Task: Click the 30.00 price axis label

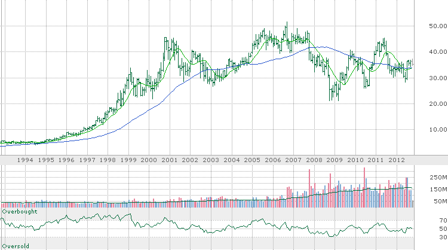Action: pos(438,78)
